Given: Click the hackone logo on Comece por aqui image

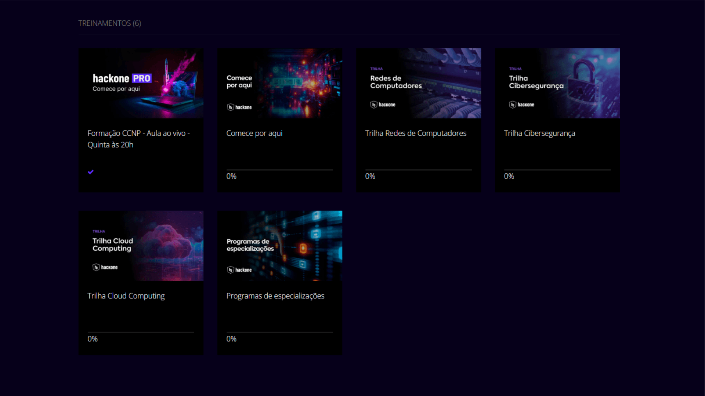Looking at the screenshot, I should (239, 107).
